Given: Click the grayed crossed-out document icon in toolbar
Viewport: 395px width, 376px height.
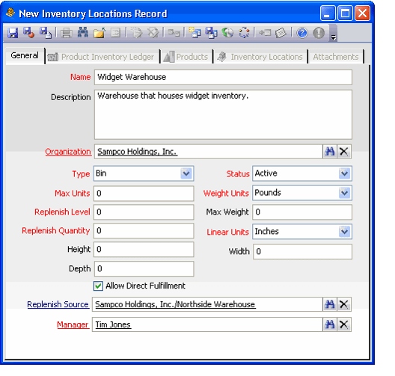Looking at the screenshot, I should pos(153,33).
